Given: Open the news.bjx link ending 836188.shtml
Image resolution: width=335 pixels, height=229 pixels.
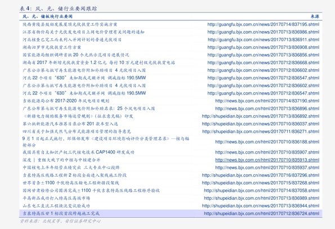Looking at the screenshot, I should (267, 142).
